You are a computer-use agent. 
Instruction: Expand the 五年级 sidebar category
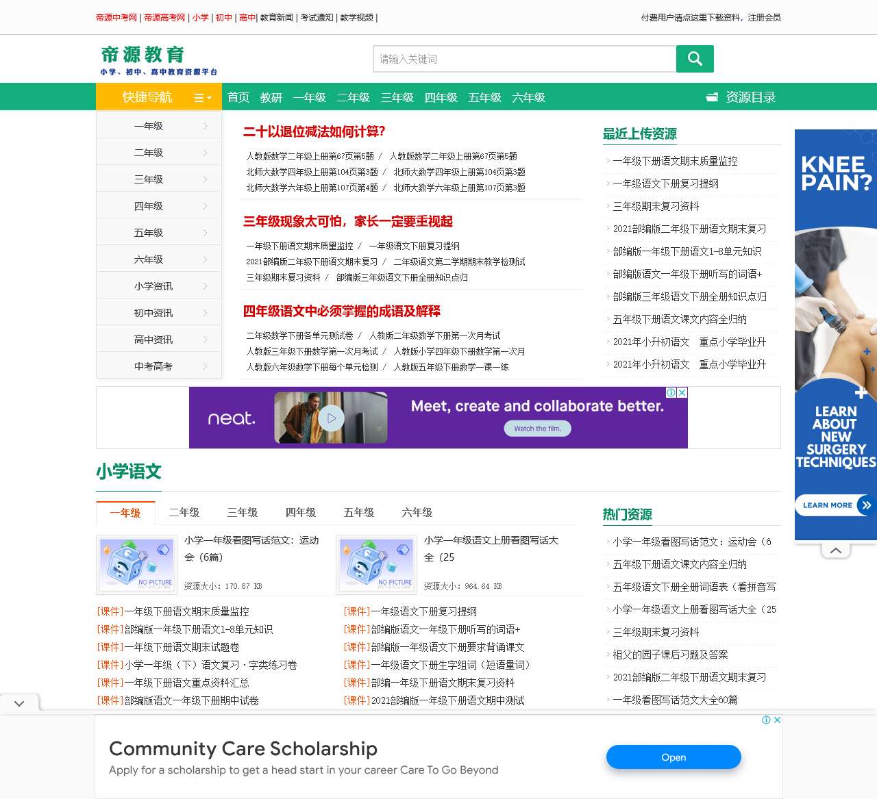[159, 233]
